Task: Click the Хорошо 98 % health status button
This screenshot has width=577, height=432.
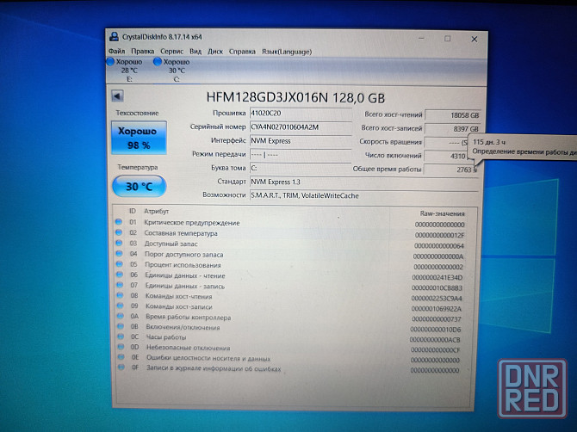Action: coord(139,138)
